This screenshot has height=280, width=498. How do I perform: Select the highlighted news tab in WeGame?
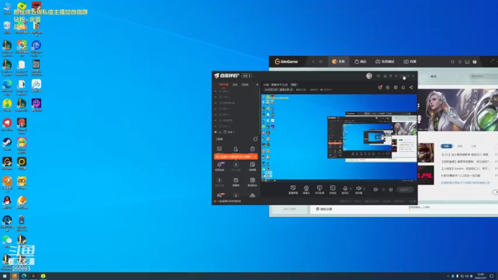point(446,146)
